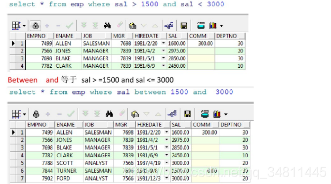The image size is (331, 184).
Task: Click the 7788 EMPNO cell
Action: click(40, 163)
